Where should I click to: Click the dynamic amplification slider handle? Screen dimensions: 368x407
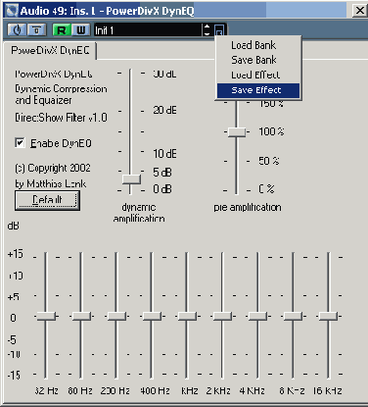(x=131, y=178)
